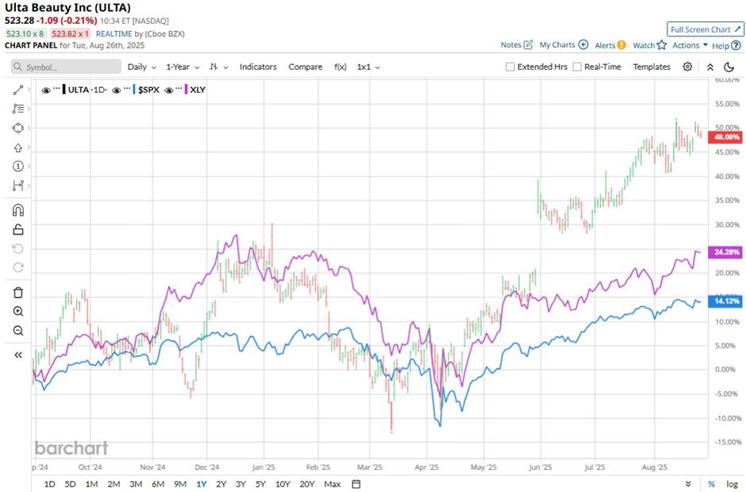Image resolution: width=746 pixels, height=492 pixels.
Task: Click the blue $SPX color swatch
Action: pos(134,90)
